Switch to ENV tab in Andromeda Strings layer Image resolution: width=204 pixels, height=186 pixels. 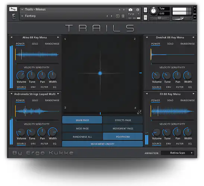[x=33, y=144]
